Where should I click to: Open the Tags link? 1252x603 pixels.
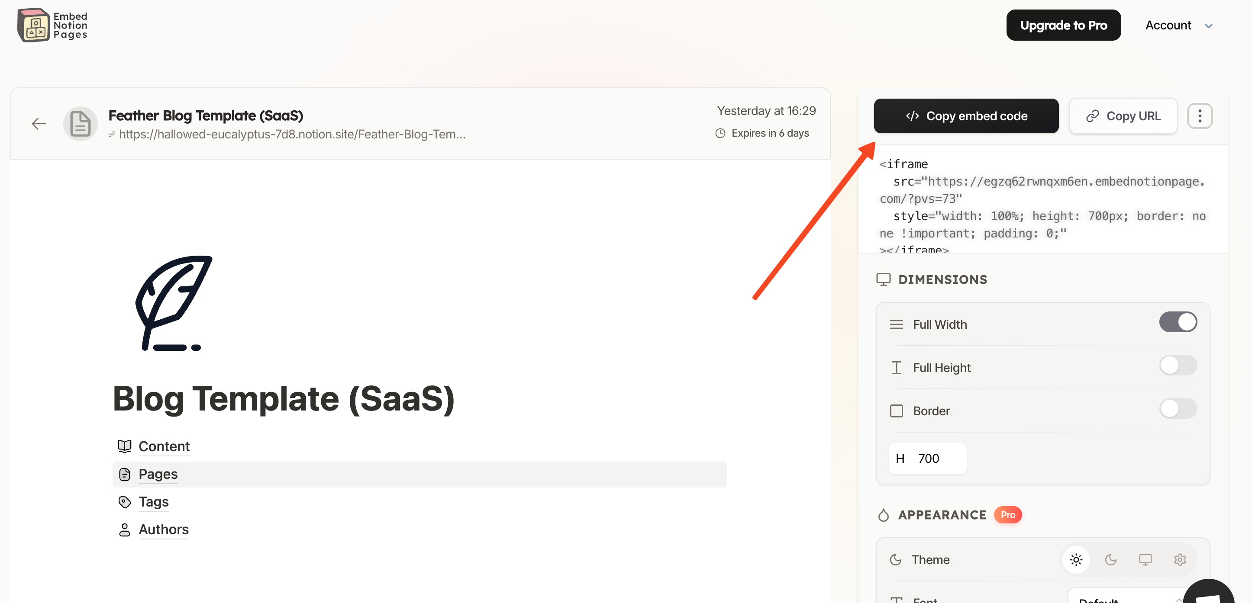tap(154, 501)
